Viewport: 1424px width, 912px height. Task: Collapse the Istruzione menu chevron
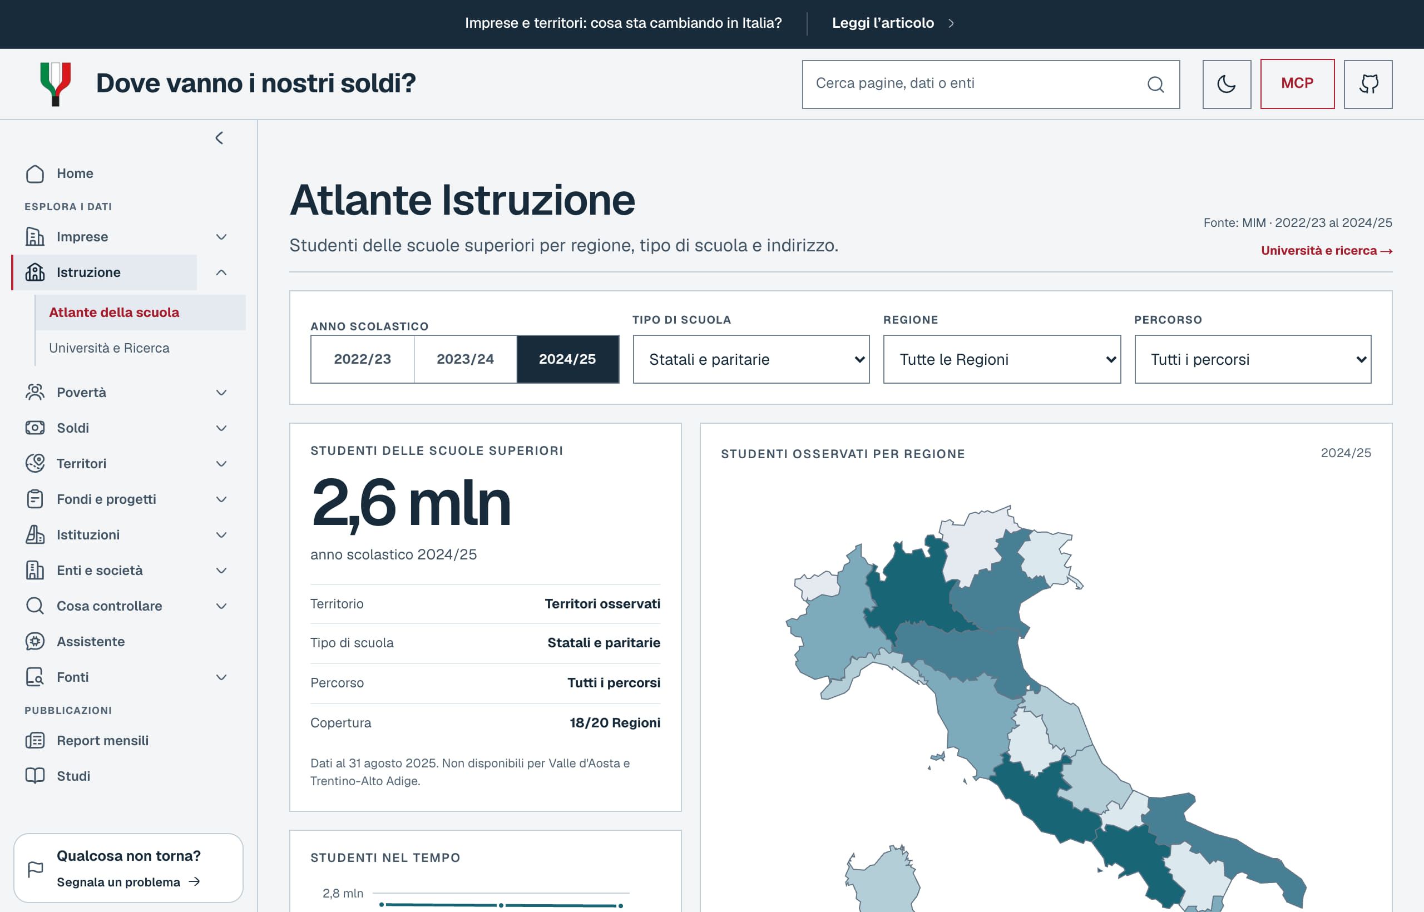click(x=221, y=272)
